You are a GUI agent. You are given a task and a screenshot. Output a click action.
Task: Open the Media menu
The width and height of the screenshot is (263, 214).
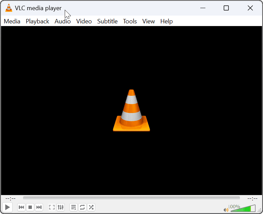pos(12,21)
